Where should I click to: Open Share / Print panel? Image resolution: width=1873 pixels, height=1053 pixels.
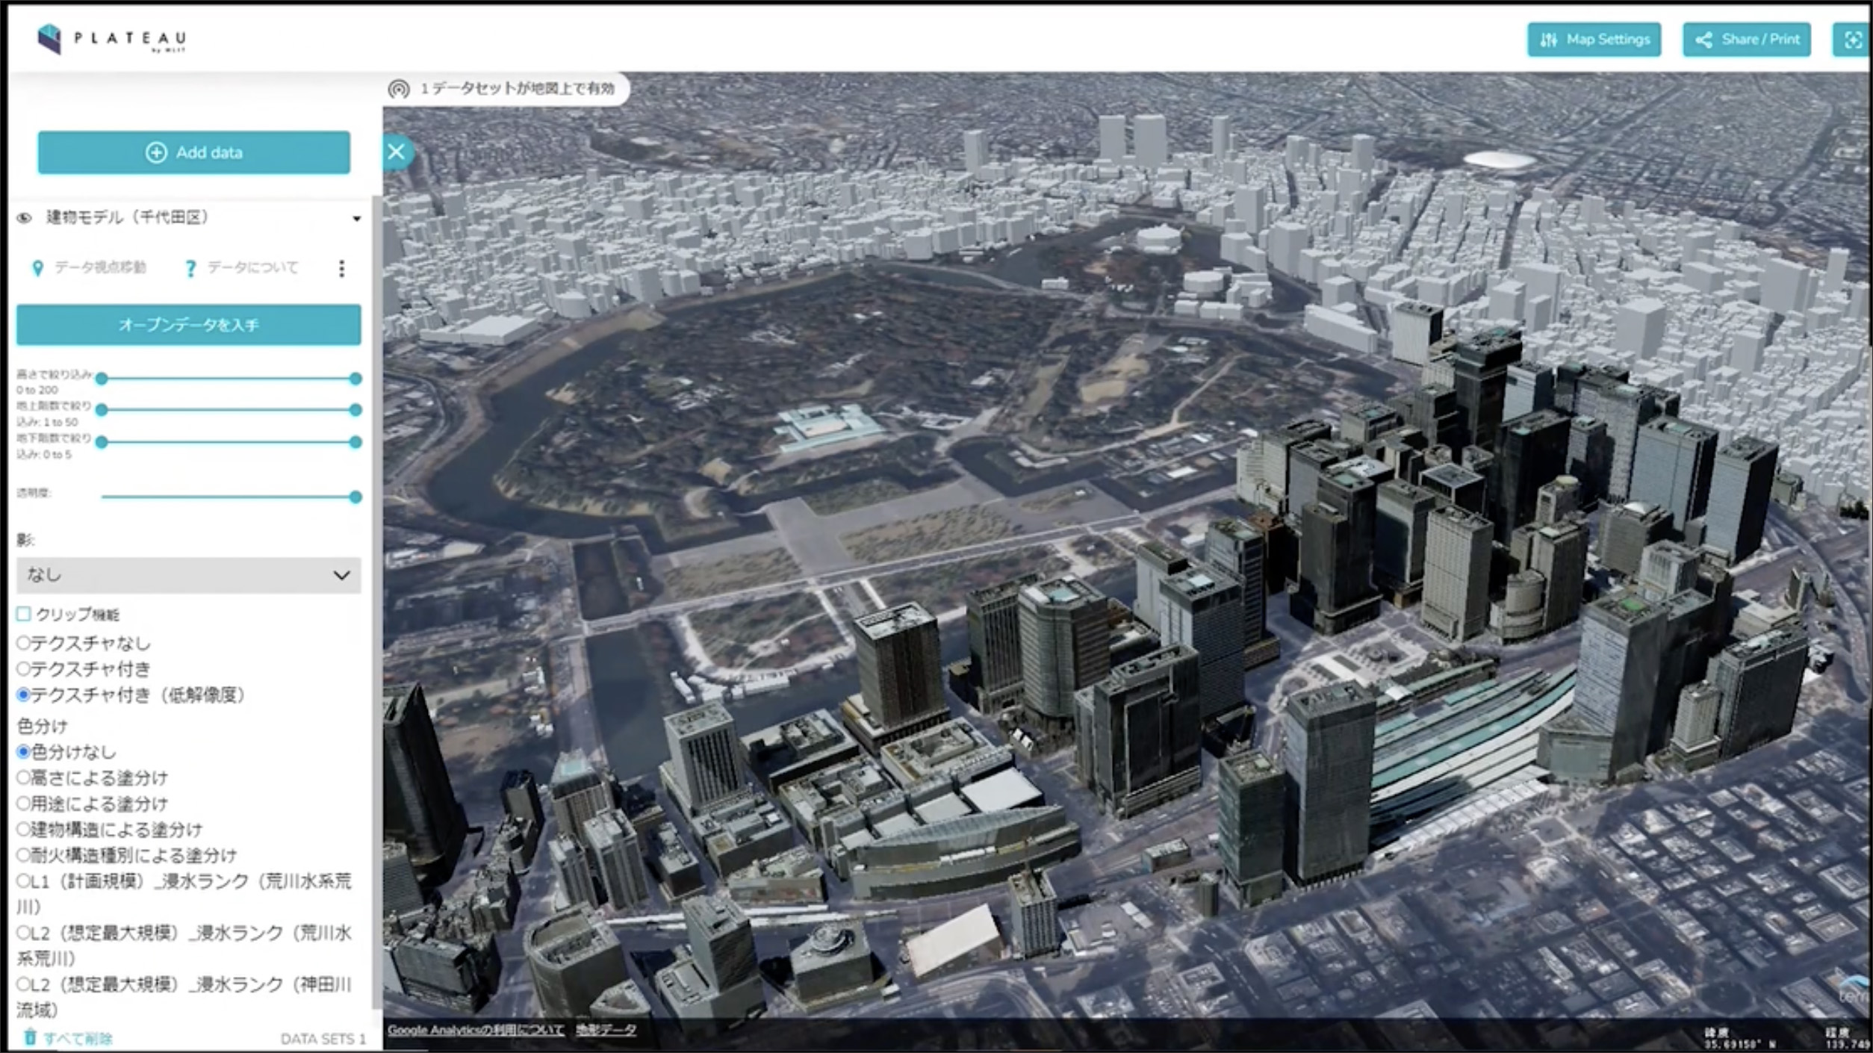pyautogui.click(x=1746, y=40)
